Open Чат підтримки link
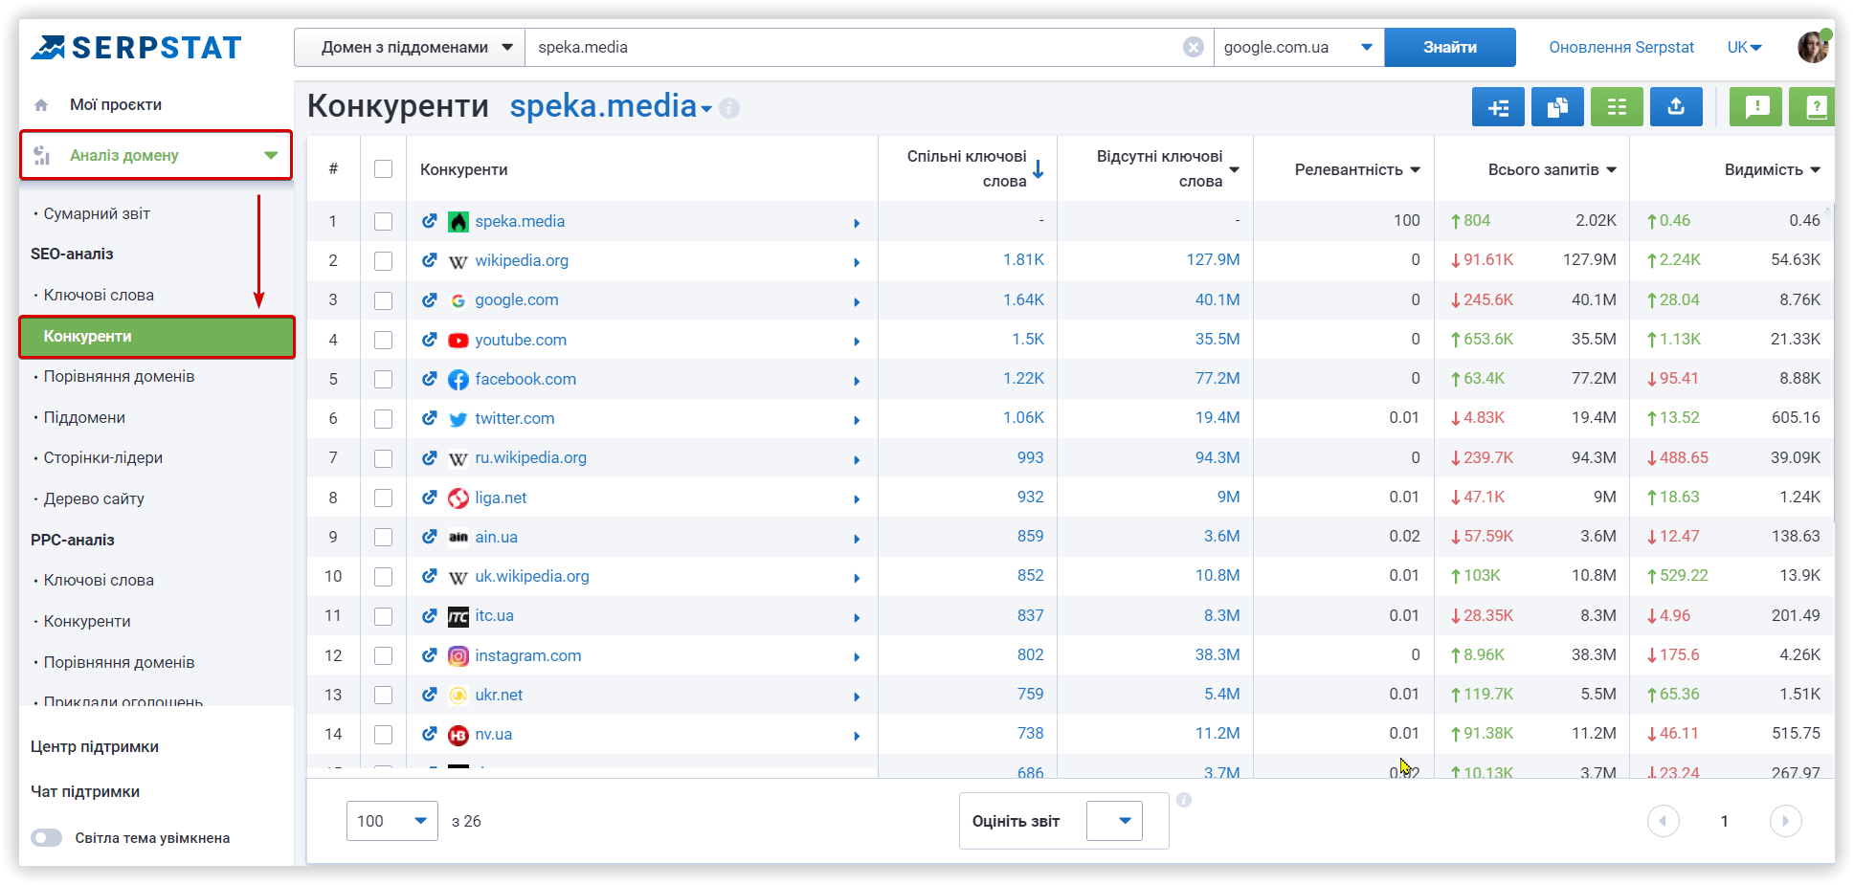1854x885 pixels. [85, 791]
